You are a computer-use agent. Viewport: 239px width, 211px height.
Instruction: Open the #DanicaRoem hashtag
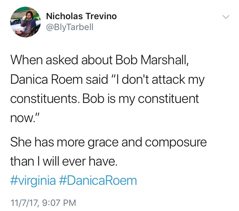coord(98,181)
